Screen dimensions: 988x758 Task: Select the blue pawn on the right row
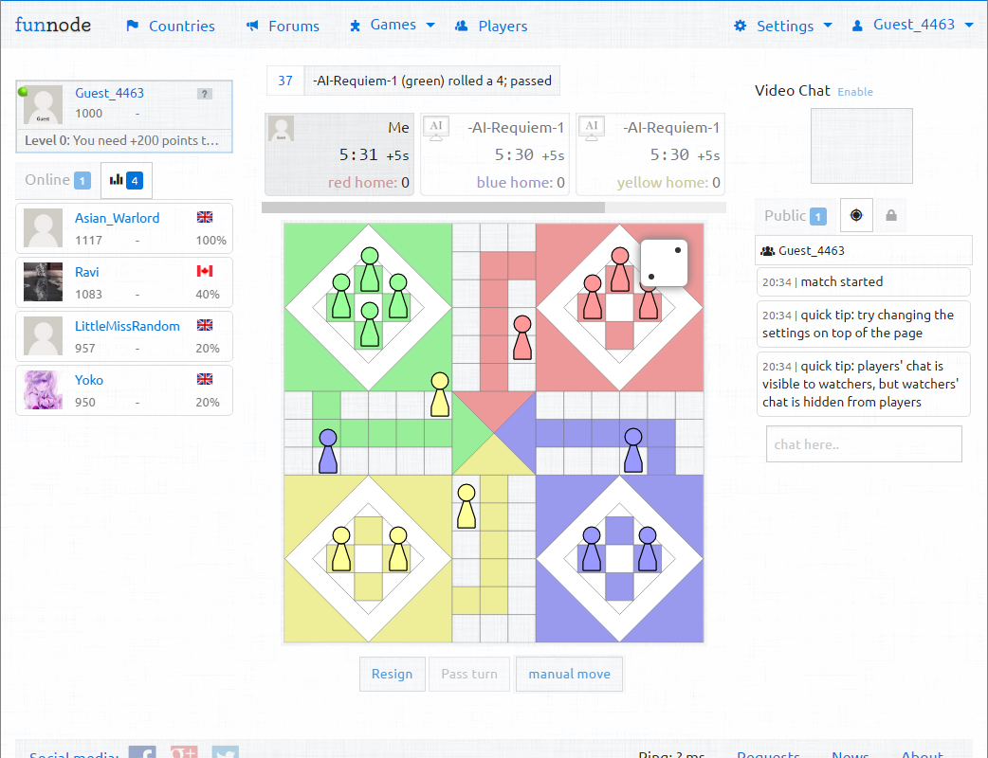633,451
